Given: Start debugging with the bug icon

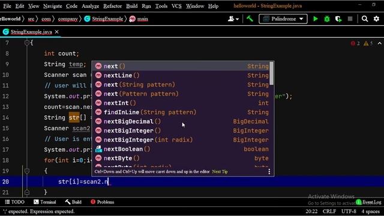Looking at the screenshot, I should 327,19.
